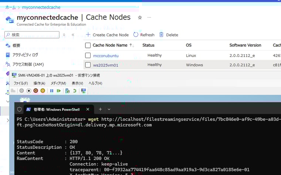This screenshot has width=281, height=175.
Task: Click the Status column header
Action: tap(148, 45)
